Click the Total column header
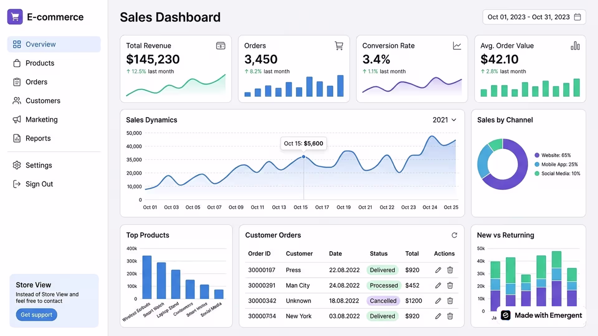This screenshot has width=598, height=336. (412, 254)
